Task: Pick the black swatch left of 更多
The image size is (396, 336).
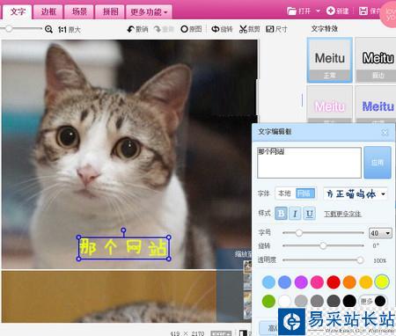Action: pyautogui.click(x=349, y=301)
